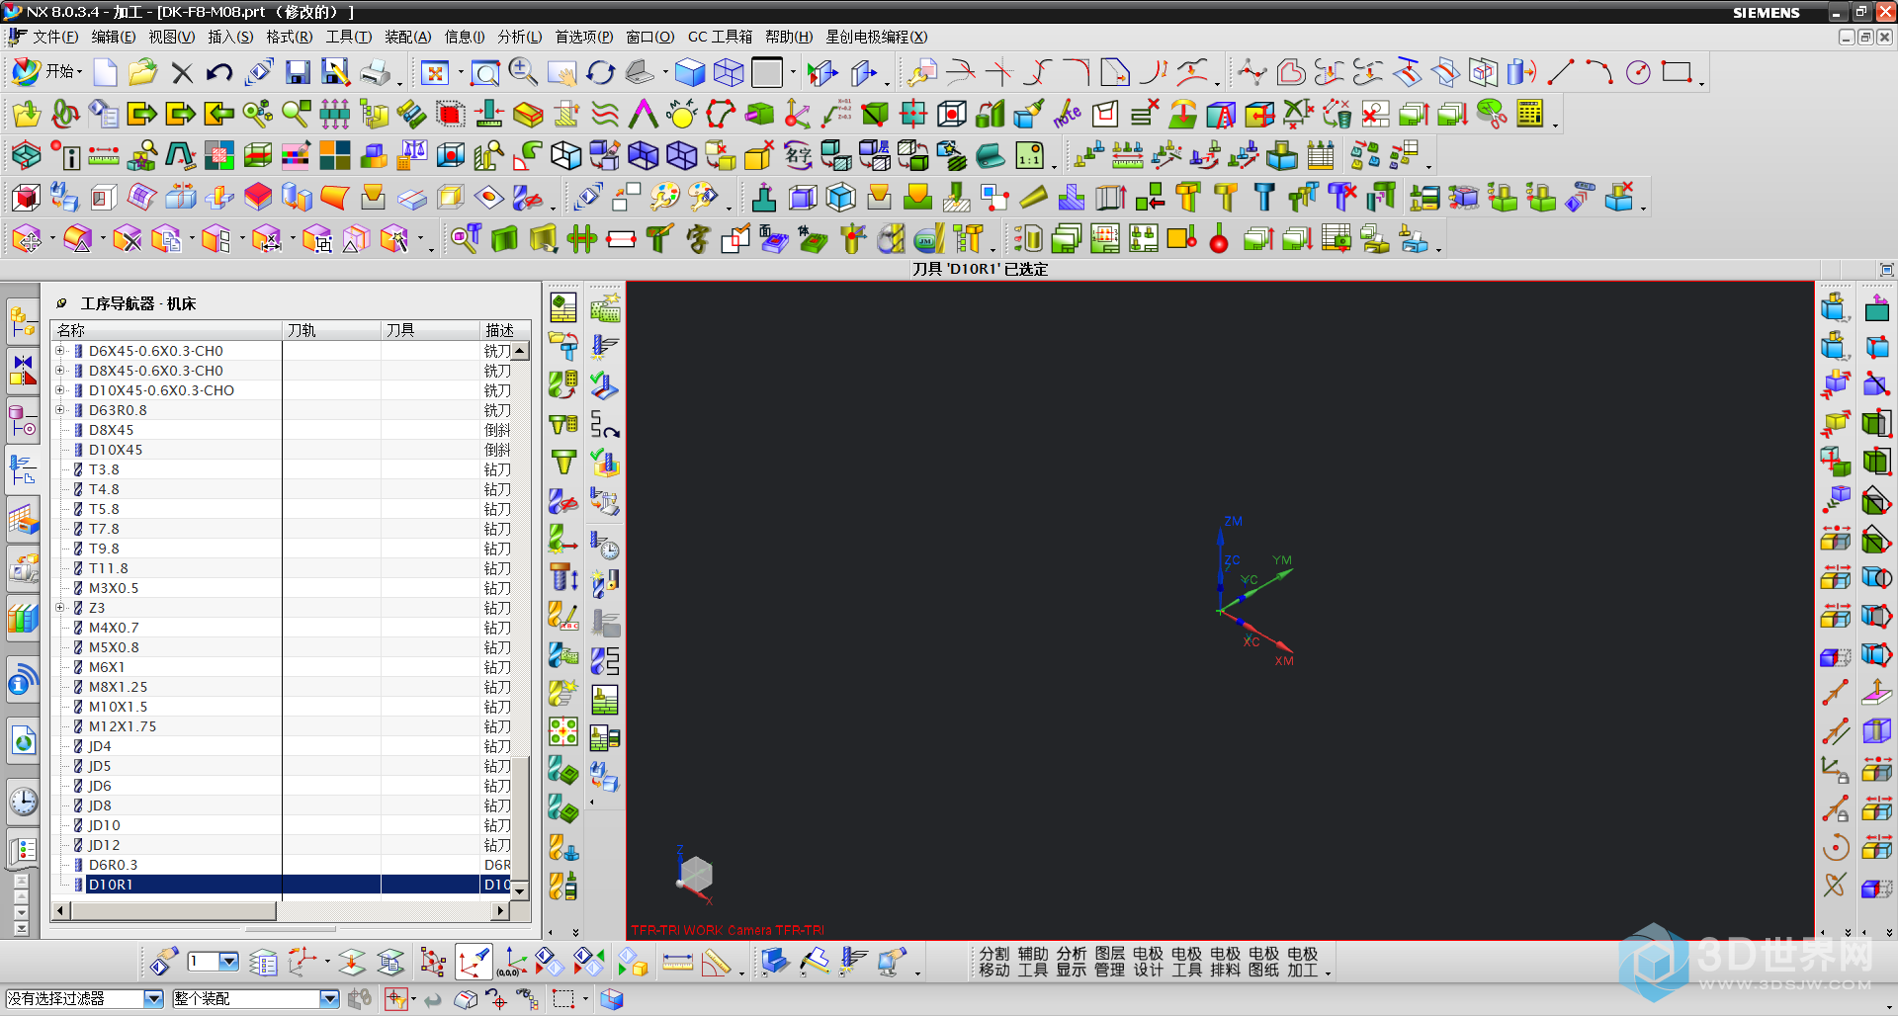1898x1016 pixels.
Task: Click the work layer number field
Action: (x=203, y=962)
